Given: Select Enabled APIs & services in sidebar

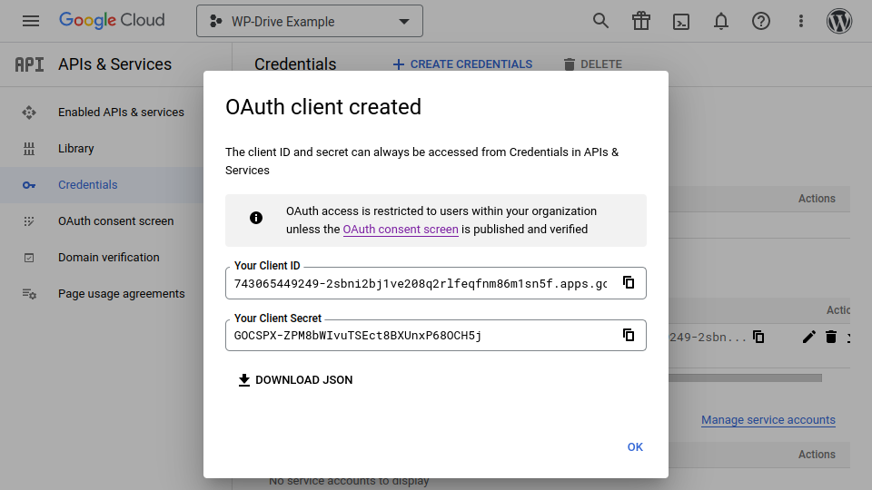Looking at the screenshot, I should point(121,113).
